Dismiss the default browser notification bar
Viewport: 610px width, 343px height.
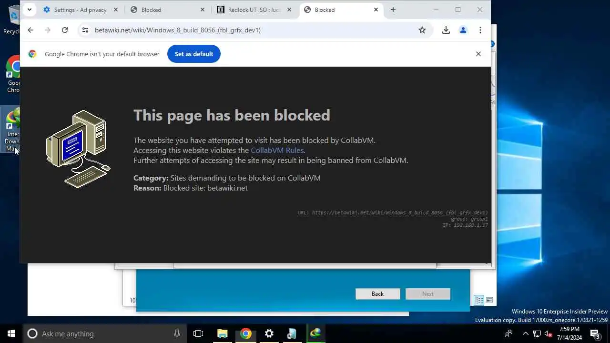[478, 54]
